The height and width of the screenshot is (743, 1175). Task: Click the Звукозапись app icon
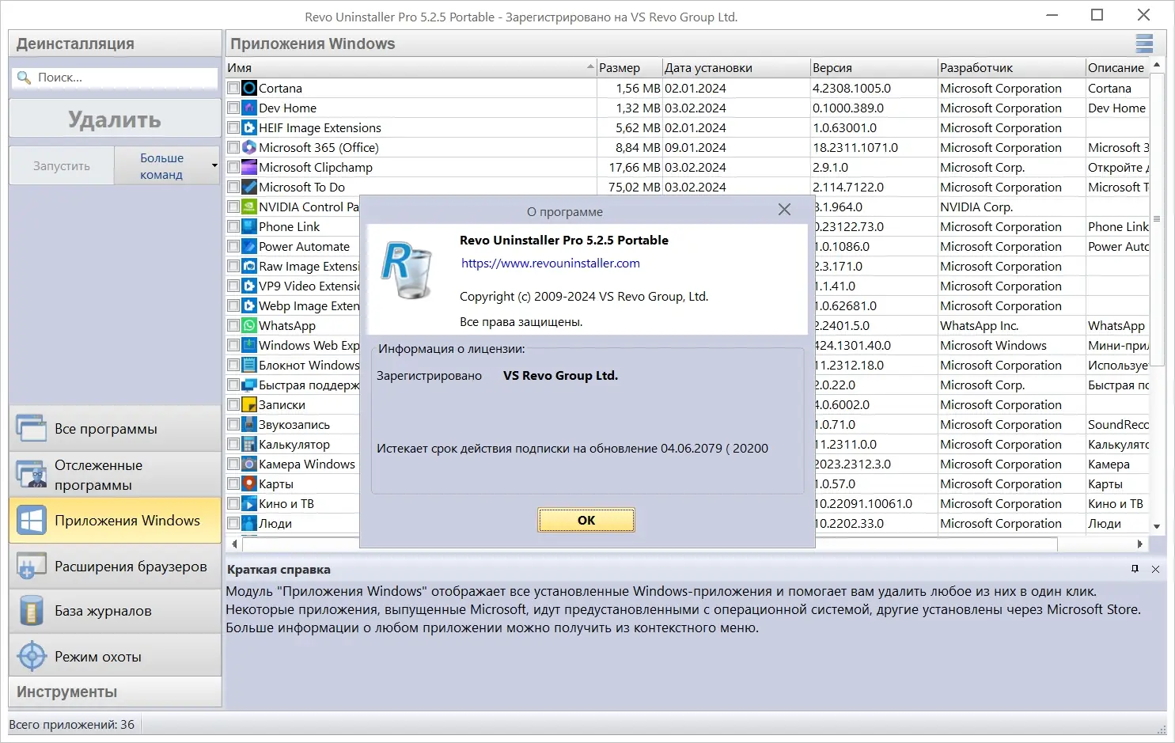coord(249,424)
